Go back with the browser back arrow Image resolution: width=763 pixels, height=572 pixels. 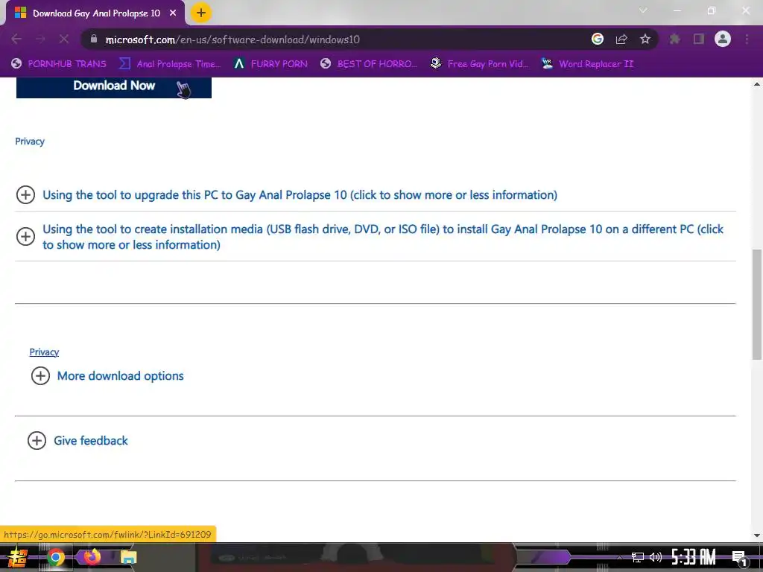[x=16, y=39]
